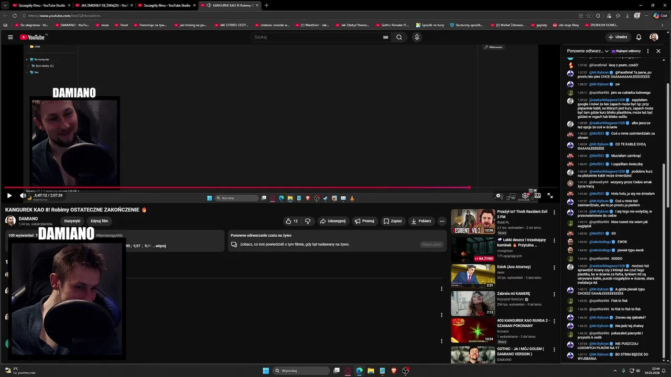This screenshot has width=671, height=377.
Task: Open DAMIANO channel name link
Action: tap(28, 218)
